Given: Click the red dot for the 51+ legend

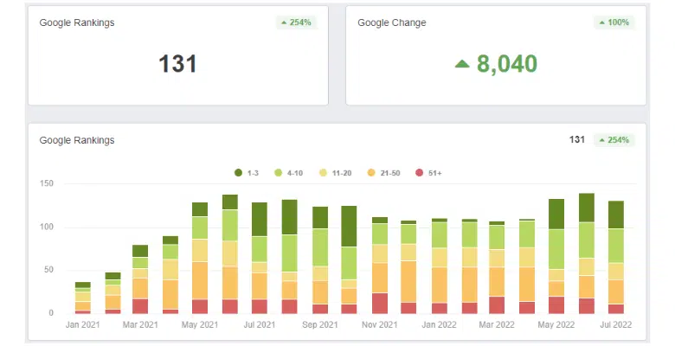Looking at the screenshot, I should point(421,173).
